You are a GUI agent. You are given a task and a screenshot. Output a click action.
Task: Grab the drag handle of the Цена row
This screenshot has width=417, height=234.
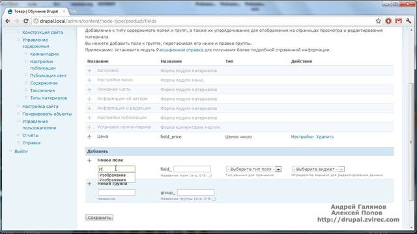pyautogui.click(x=89, y=136)
